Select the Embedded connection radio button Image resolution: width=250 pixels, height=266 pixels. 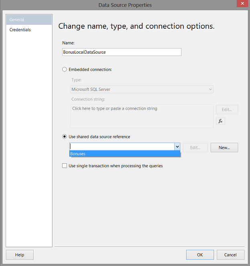tap(65, 70)
